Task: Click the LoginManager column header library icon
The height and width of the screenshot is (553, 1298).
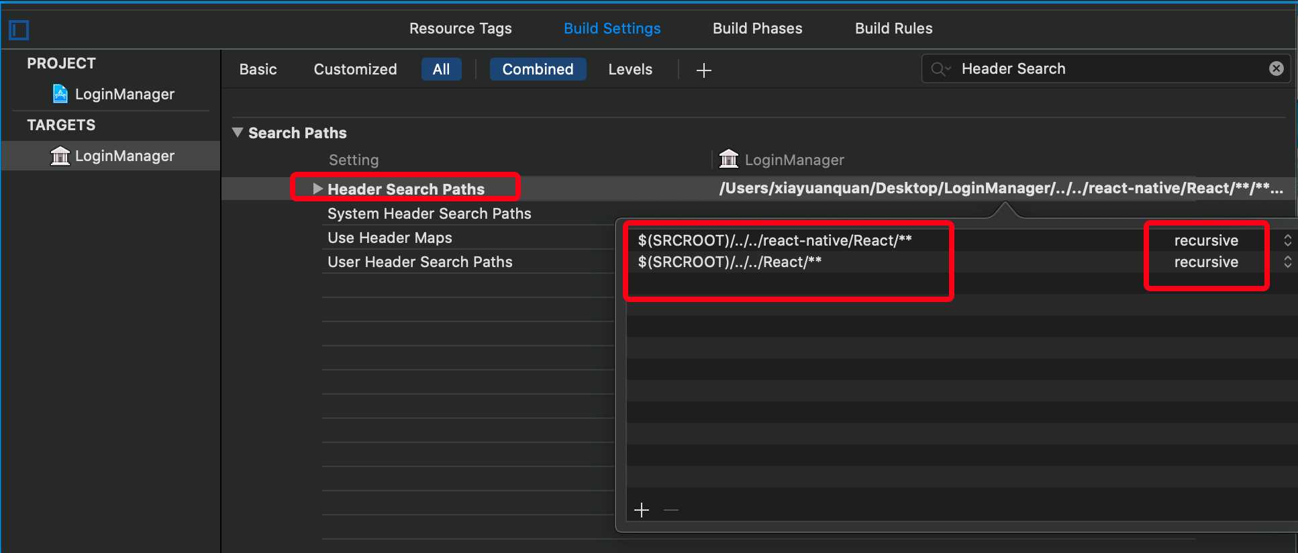Action: coord(729,159)
